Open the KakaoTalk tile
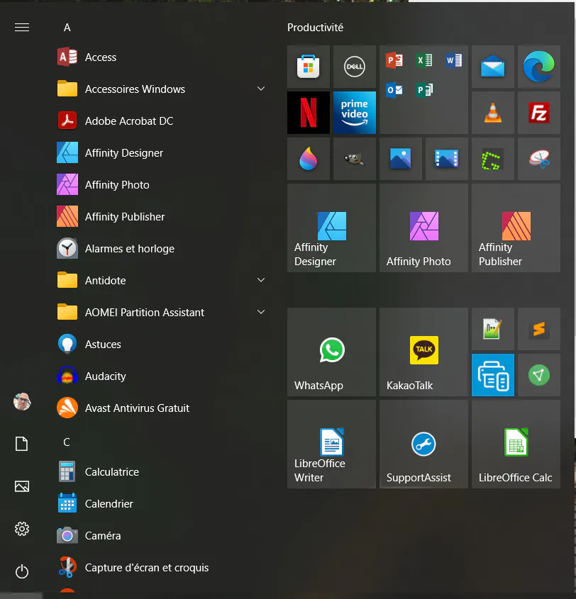 pyautogui.click(x=423, y=352)
